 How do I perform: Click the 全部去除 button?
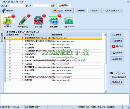(117, 59)
